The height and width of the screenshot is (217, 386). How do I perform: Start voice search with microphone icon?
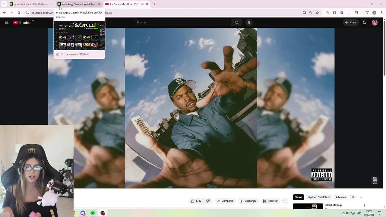point(249,22)
